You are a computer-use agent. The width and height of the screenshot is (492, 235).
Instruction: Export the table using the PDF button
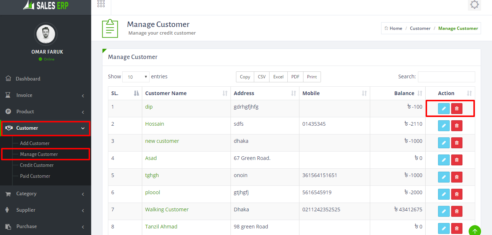pyautogui.click(x=295, y=77)
